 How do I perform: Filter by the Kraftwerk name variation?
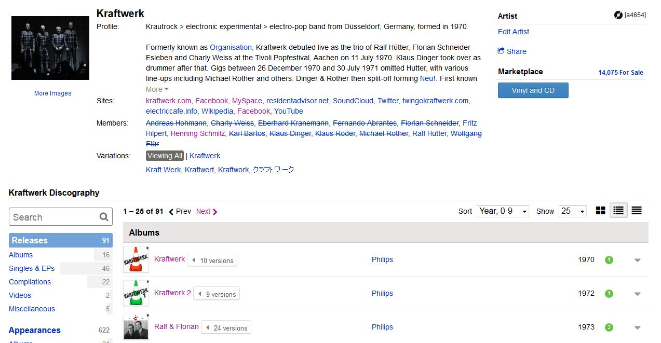205,156
